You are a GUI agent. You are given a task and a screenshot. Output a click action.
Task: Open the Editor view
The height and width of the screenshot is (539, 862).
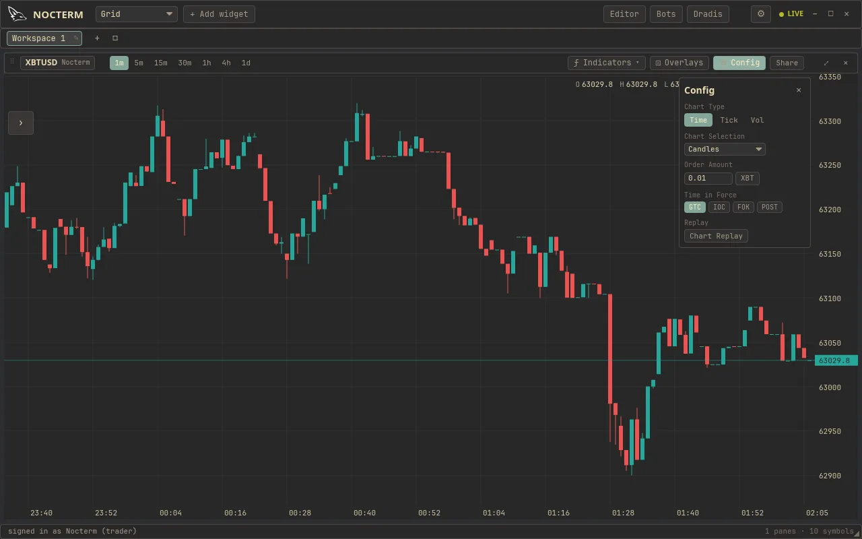[x=624, y=14]
